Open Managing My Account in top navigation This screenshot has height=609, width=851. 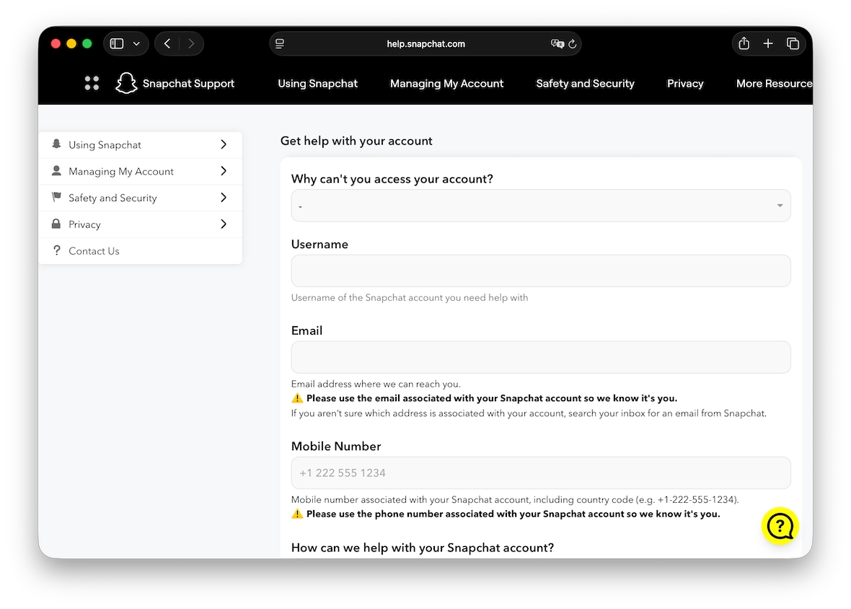(x=446, y=84)
